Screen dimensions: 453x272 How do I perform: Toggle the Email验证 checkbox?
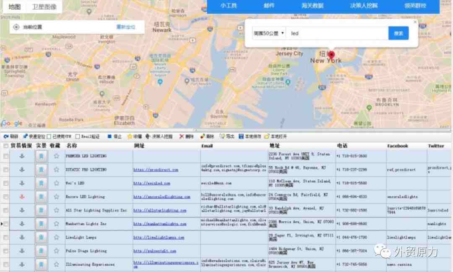[x=78, y=136]
